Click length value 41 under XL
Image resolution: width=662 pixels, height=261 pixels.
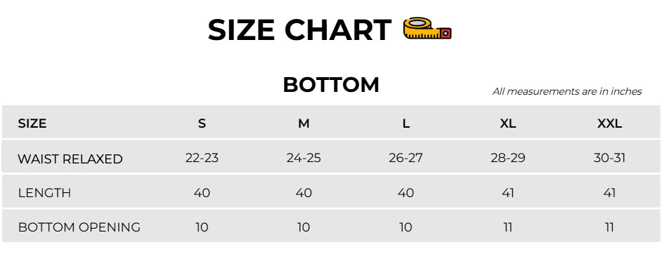coord(508,193)
